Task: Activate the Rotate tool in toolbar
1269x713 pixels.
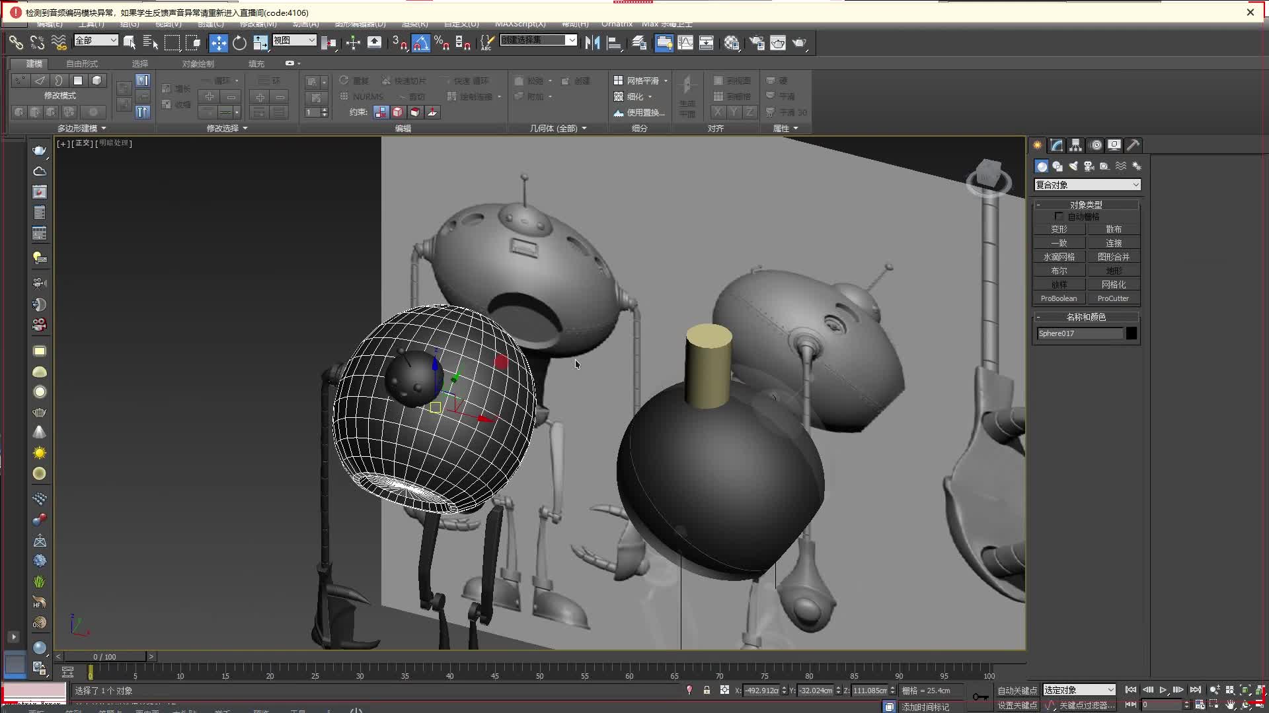Action: coord(239,43)
